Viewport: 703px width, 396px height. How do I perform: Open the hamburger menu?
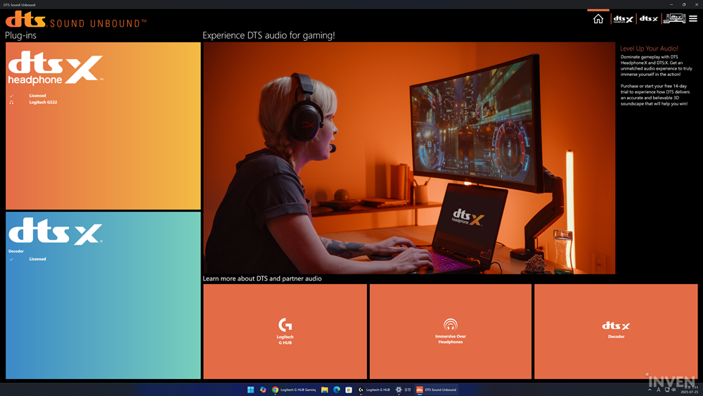[693, 19]
